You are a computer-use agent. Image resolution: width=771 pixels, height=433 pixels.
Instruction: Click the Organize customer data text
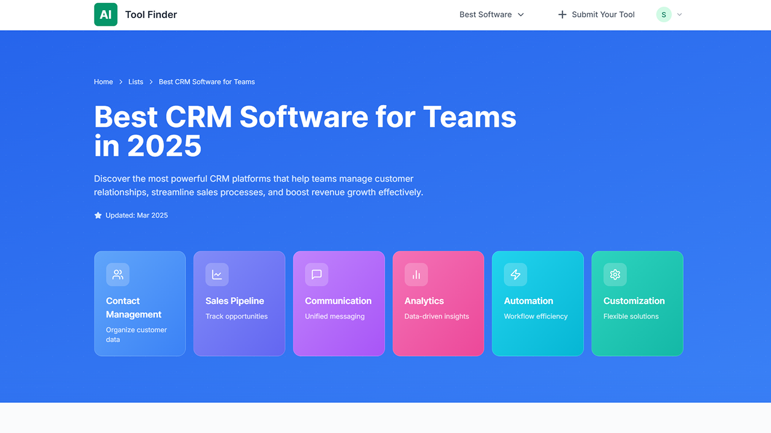pyautogui.click(x=136, y=334)
